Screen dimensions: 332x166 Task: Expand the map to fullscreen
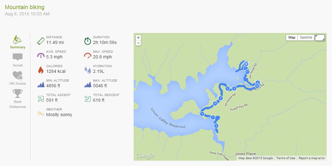[x=320, y=38]
